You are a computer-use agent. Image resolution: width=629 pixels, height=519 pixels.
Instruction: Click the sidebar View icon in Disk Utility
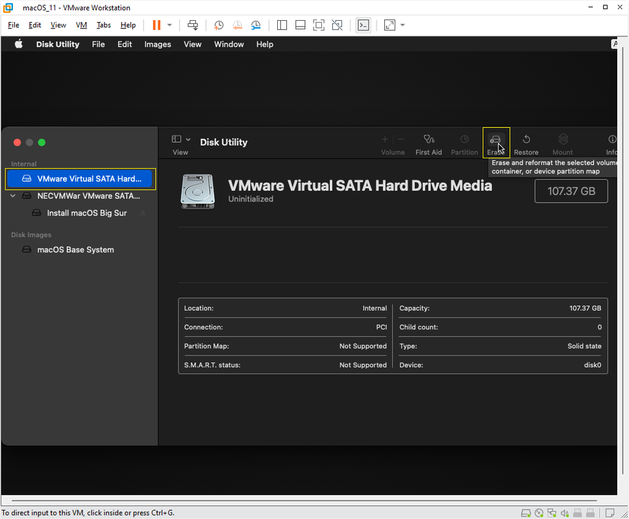tap(177, 139)
